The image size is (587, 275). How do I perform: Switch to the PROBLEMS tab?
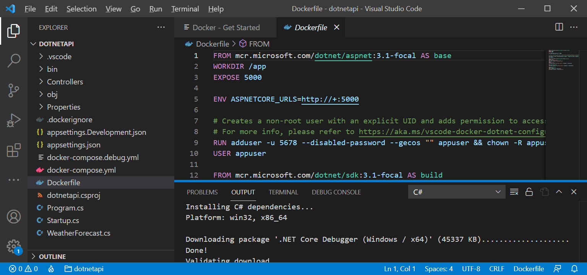point(202,192)
